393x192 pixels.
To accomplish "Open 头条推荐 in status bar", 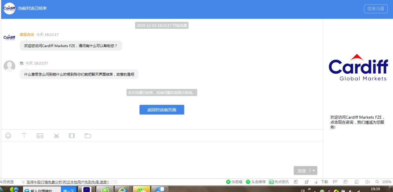I will pyautogui.click(x=256, y=182).
